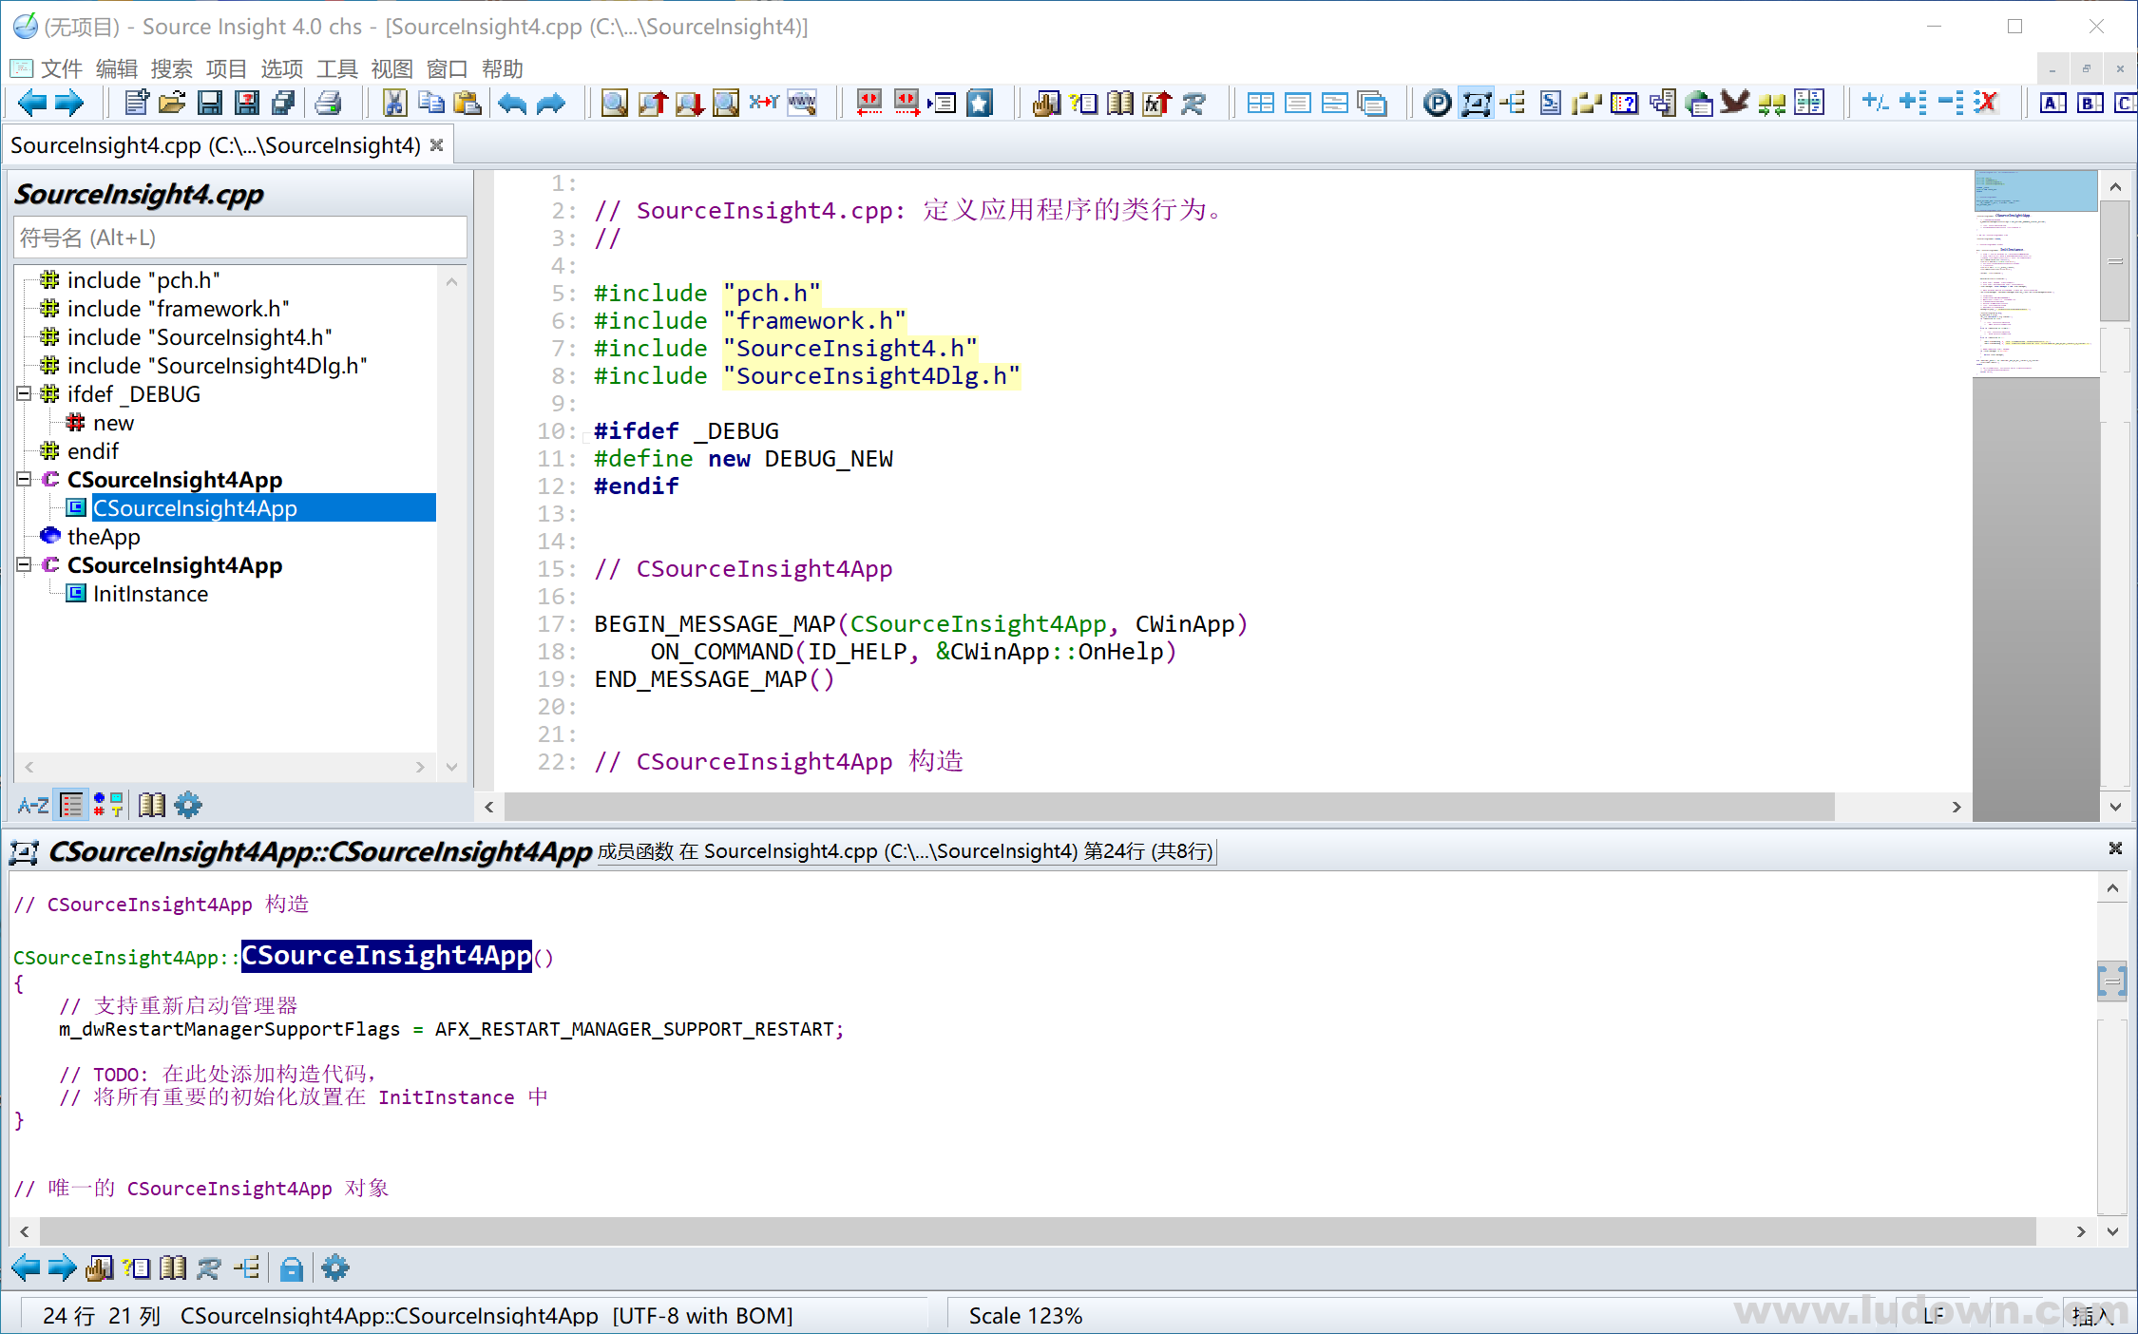Image resolution: width=2138 pixels, height=1334 pixels.
Task: Click the editor overview minimap
Action: pyautogui.click(x=2036, y=276)
